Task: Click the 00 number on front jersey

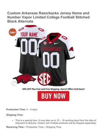Action: point(51,60)
